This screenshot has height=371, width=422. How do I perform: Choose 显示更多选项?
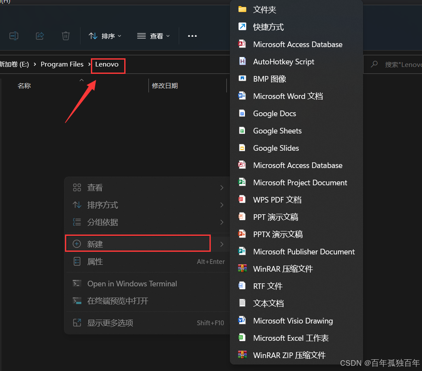148,323
